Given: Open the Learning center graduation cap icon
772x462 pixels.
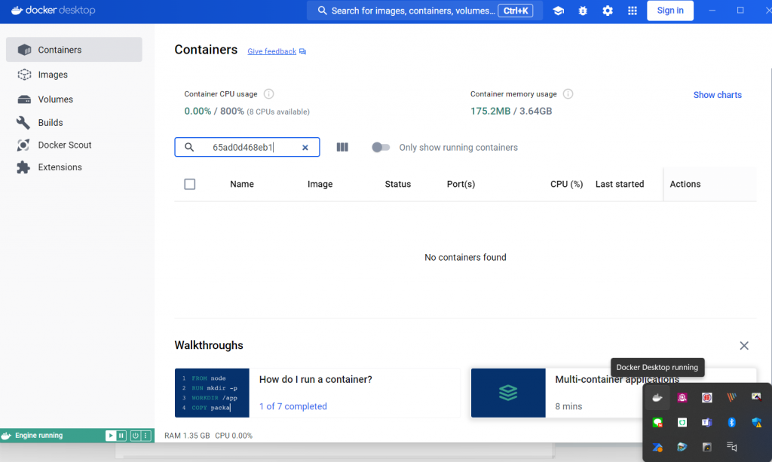Looking at the screenshot, I should coord(559,11).
